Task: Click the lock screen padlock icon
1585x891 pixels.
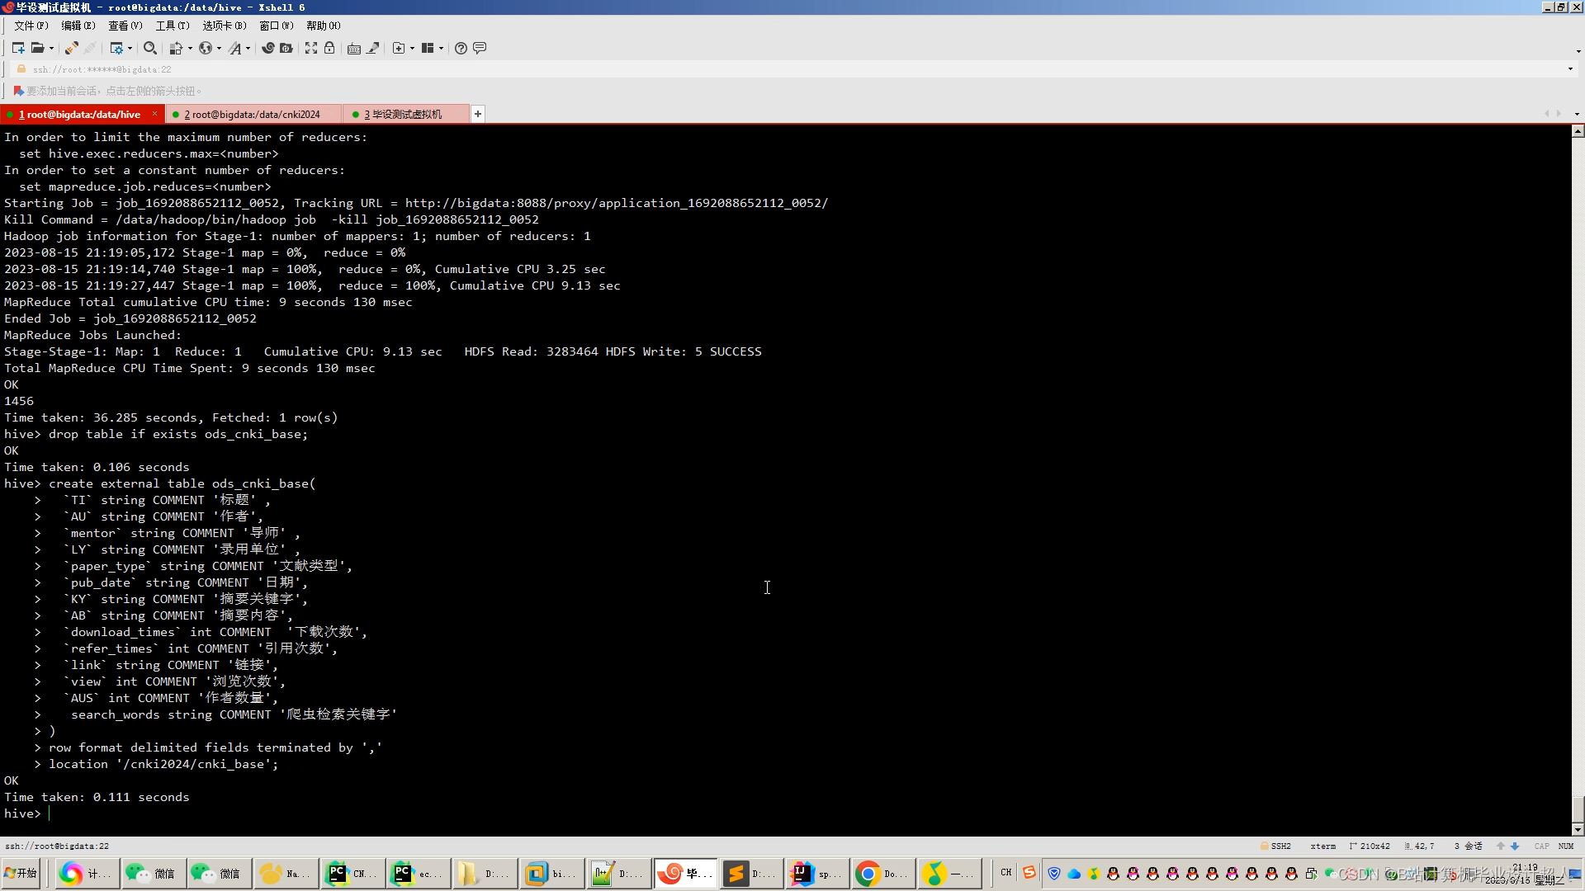Action: (x=329, y=48)
